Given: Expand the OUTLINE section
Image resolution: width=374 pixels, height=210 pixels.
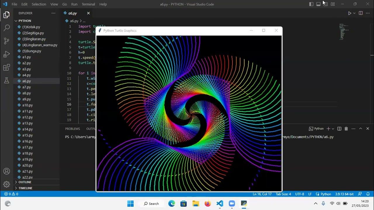Looking at the screenshot, I should 37,182.
